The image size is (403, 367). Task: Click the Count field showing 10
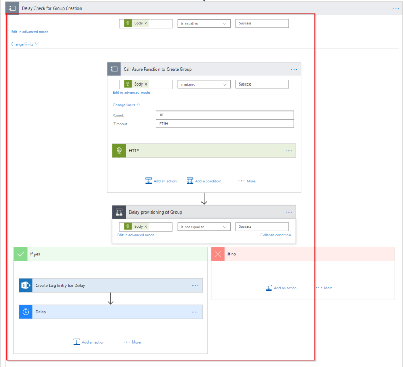225,115
